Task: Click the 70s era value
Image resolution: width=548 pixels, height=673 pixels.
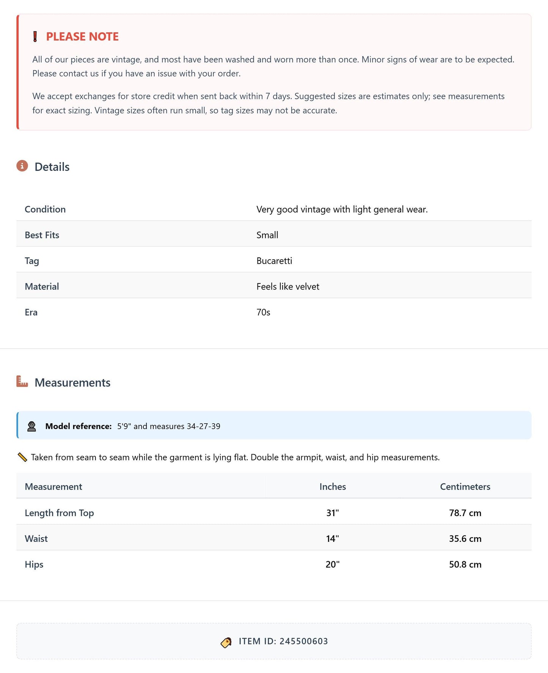Action: [263, 312]
